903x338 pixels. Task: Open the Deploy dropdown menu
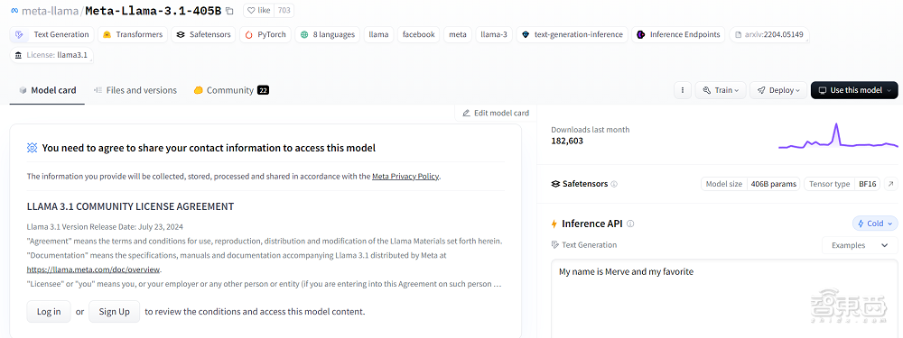tap(778, 90)
